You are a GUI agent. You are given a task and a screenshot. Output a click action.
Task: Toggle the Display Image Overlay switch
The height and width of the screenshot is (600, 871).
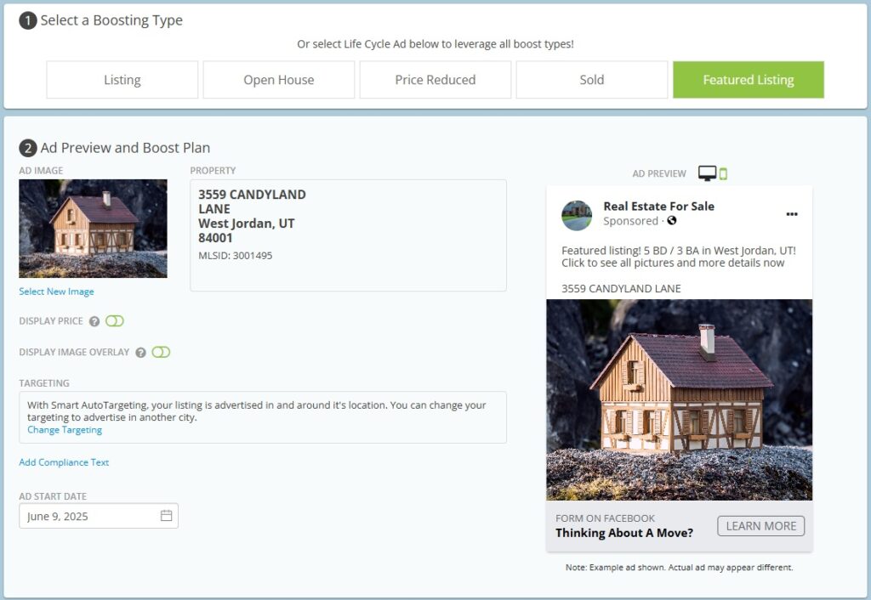click(x=161, y=352)
